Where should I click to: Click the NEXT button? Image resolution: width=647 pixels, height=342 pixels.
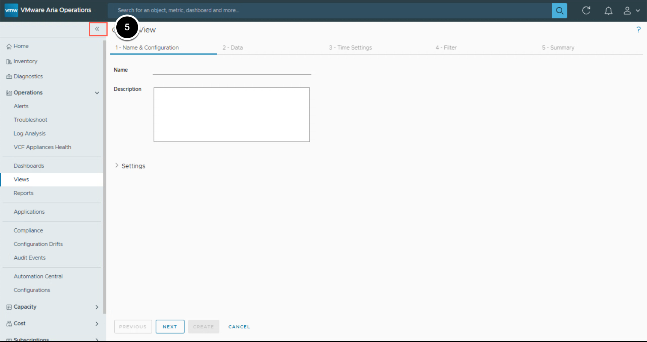point(170,326)
